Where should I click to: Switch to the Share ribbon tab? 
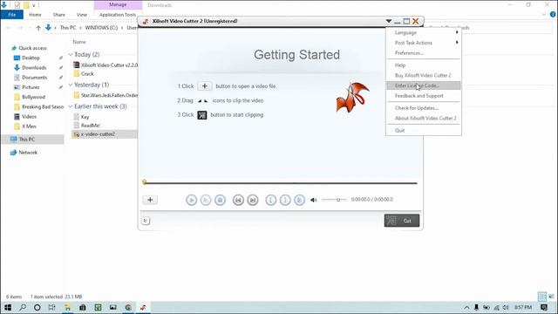click(59, 15)
